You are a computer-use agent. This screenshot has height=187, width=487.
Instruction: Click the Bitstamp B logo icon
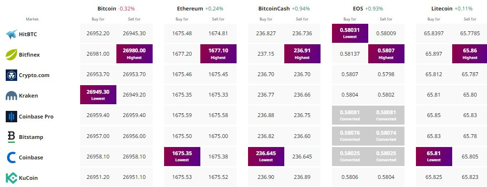[x=11, y=137]
